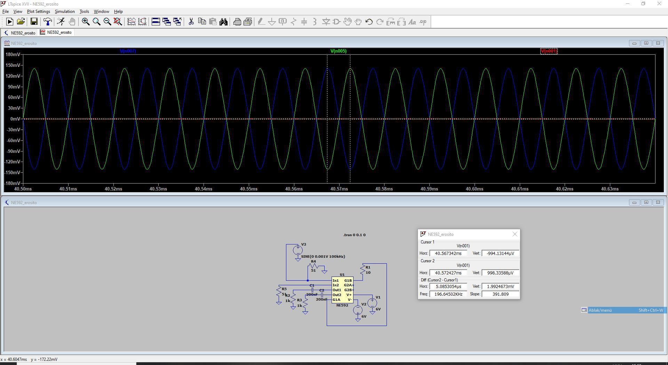Open the Control Panel hammer icon
Viewport: 668px width, 365px height.
pos(48,22)
